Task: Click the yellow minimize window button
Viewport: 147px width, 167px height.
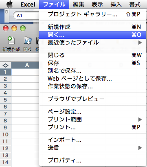Action: click(x=14, y=28)
